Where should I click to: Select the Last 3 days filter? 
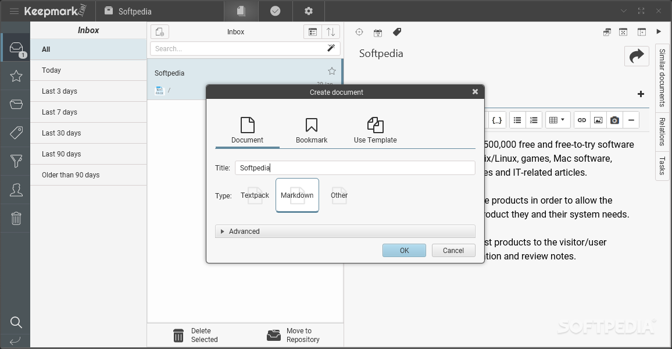click(88, 91)
